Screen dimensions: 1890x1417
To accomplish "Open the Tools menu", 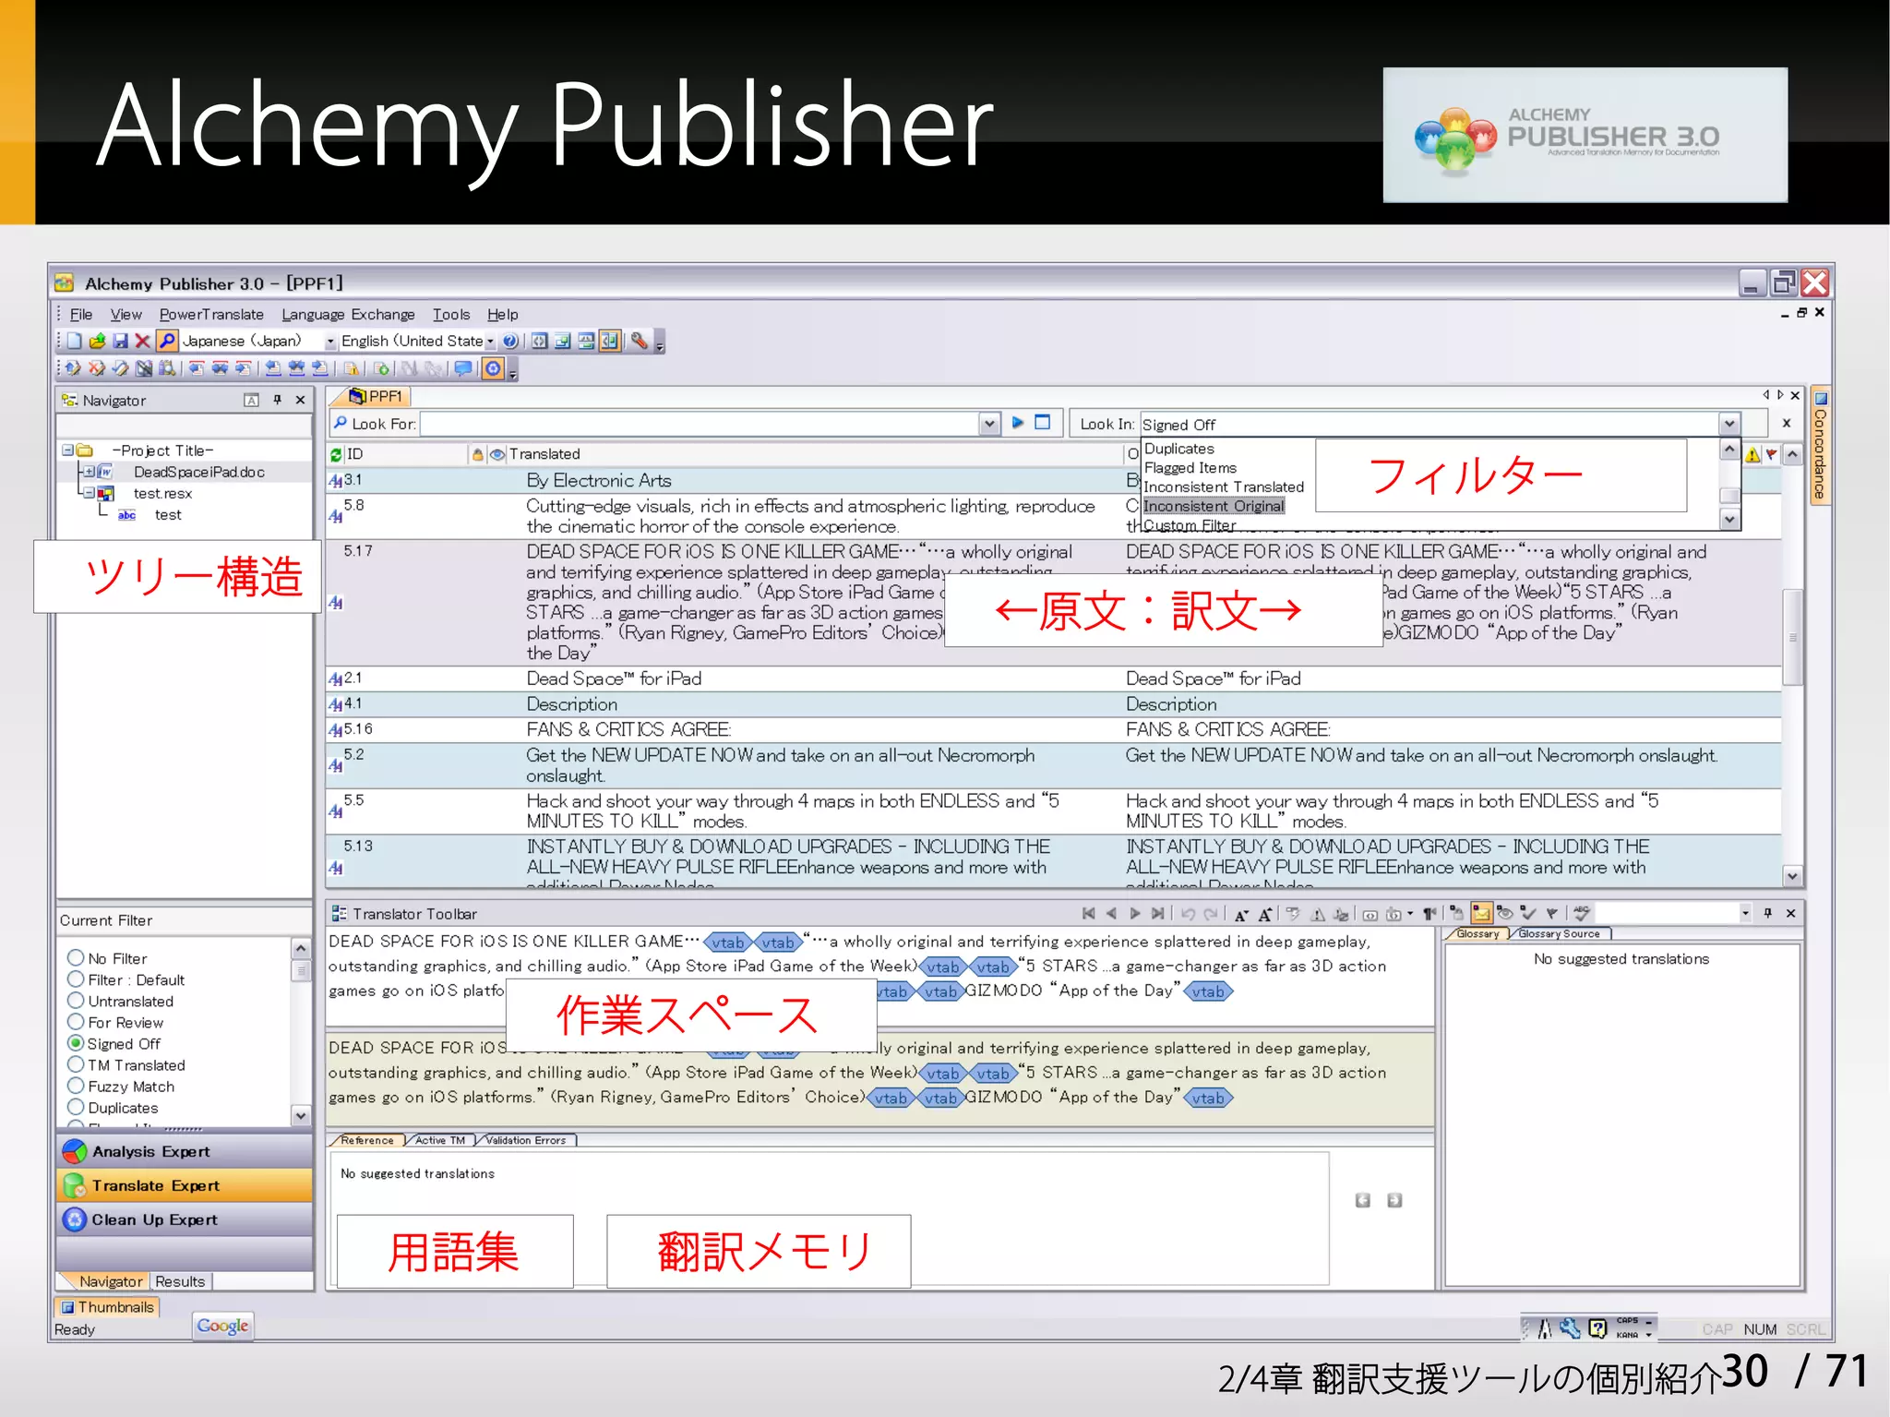I will click(451, 314).
